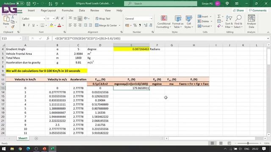
Task: Open Format as Table gallery
Action: tap(178, 22)
